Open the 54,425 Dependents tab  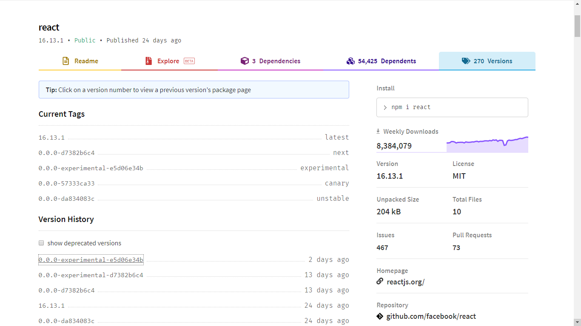click(381, 61)
